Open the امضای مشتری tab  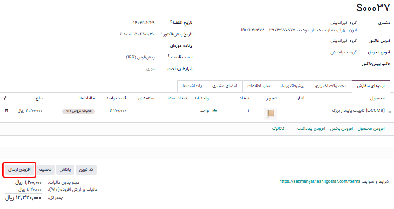(225, 86)
